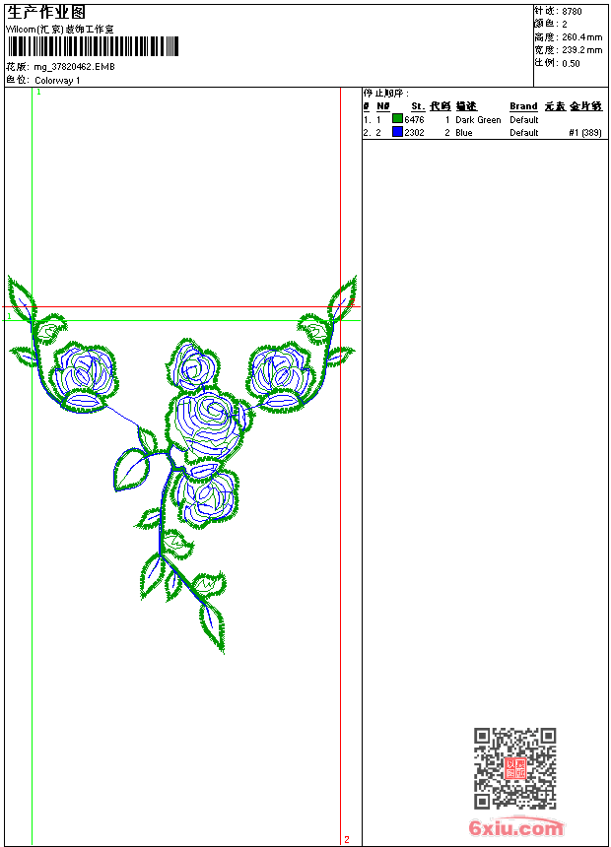Click the 6xiu.com watermark link
This screenshot has width=611, height=847.
click(515, 827)
